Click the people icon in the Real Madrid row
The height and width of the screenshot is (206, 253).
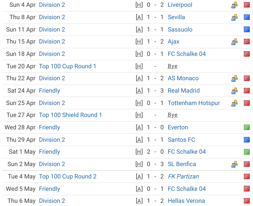[234, 91]
